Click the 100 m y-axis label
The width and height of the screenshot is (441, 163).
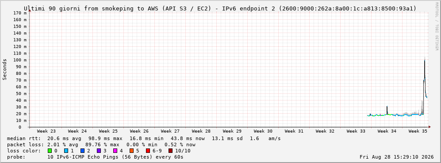[22, 60]
